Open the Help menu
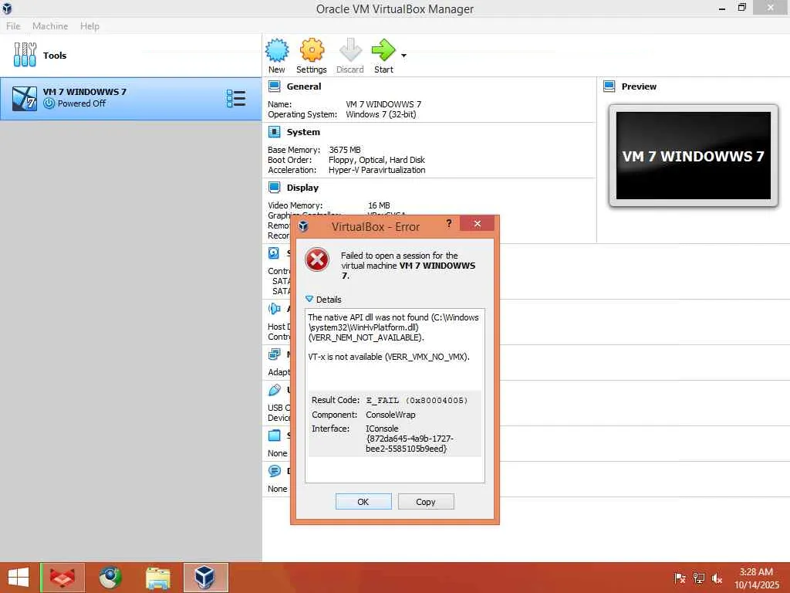The height and width of the screenshot is (593, 790). 89,25
